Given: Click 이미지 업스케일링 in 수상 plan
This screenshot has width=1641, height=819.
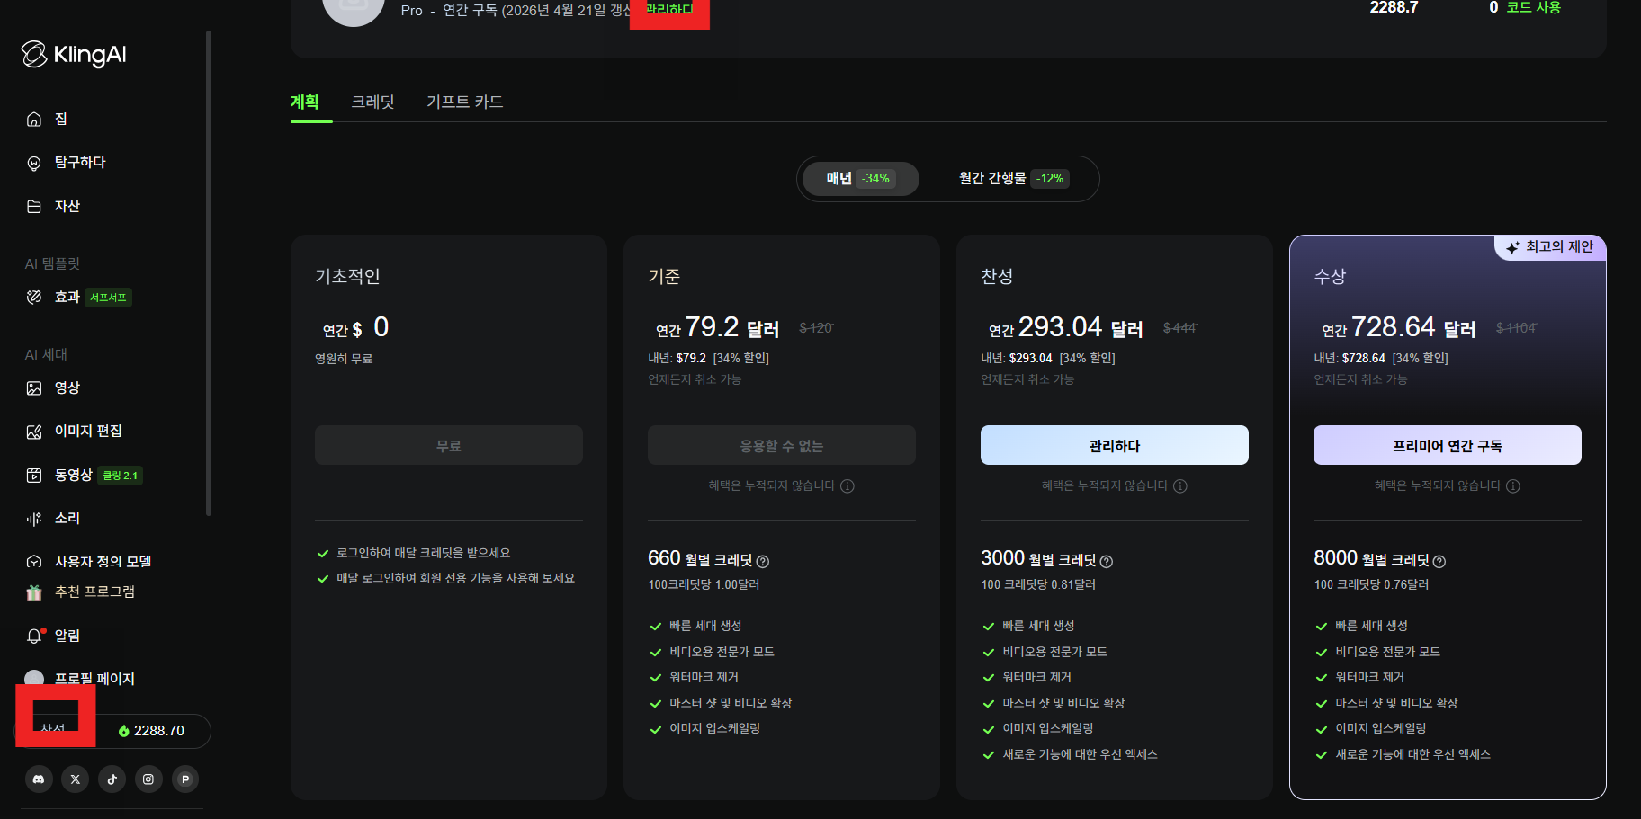Looking at the screenshot, I should (1380, 729).
